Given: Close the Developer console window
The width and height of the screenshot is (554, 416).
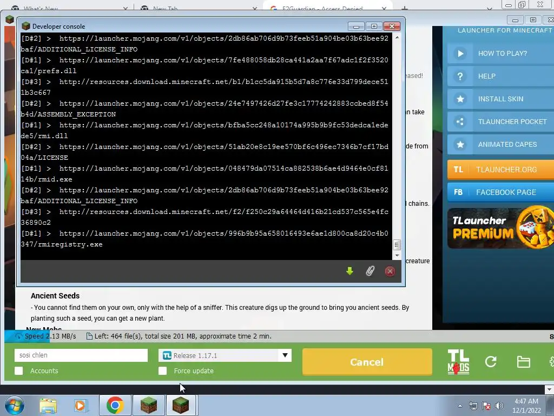Looking at the screenshot, I should 392,26.
